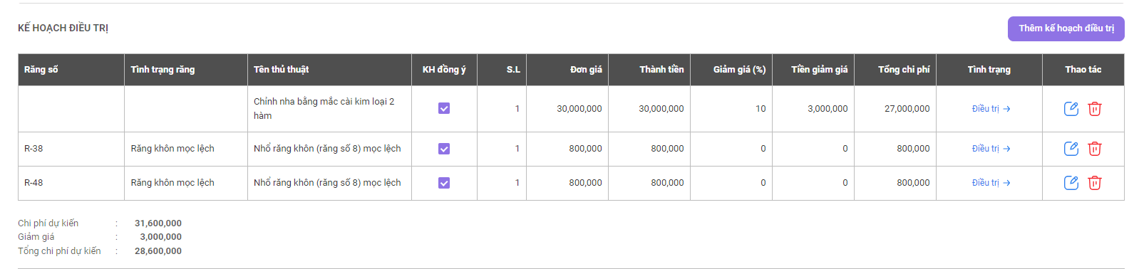1134x269 pixels.
Task: Remove the R-48 treatment plan entry
Action: tap(1095, 183)
